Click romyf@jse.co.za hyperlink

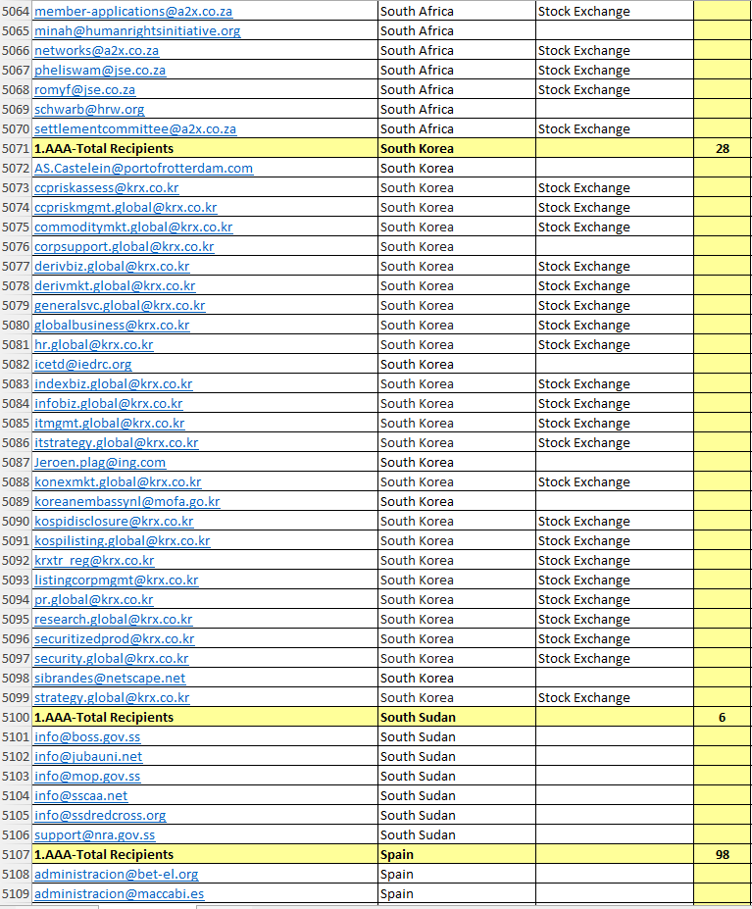[84, 90]
